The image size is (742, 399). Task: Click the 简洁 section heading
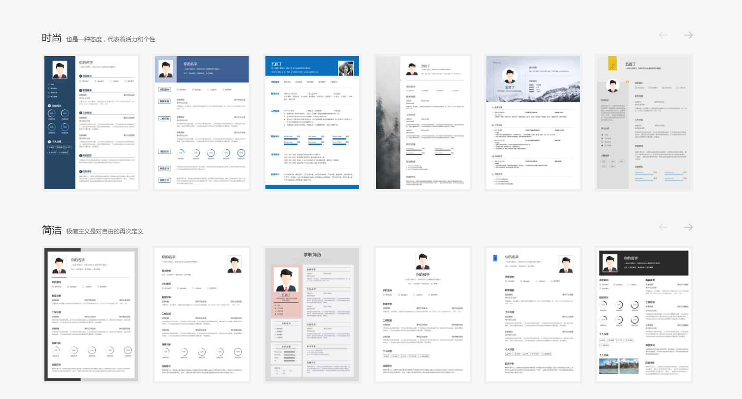coord(52,230)
